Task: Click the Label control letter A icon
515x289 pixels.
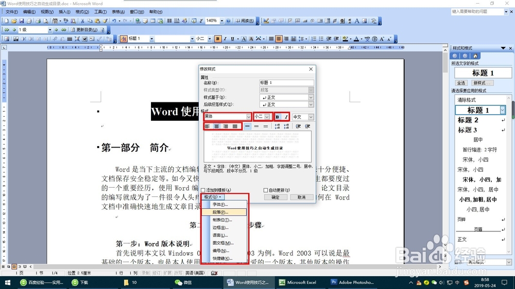Action: click(357, 21)
